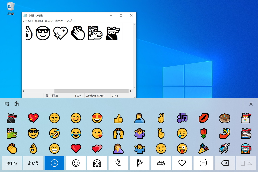
Task: Tap the backspace key on the touch keyboard
Action: (x=224, y=163)
